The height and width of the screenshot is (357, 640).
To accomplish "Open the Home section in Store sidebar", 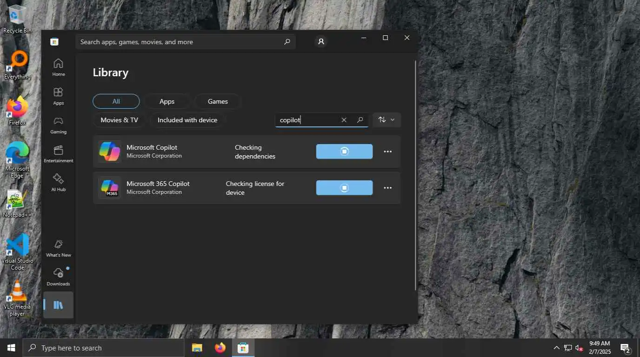I will [x=58, y=67].
